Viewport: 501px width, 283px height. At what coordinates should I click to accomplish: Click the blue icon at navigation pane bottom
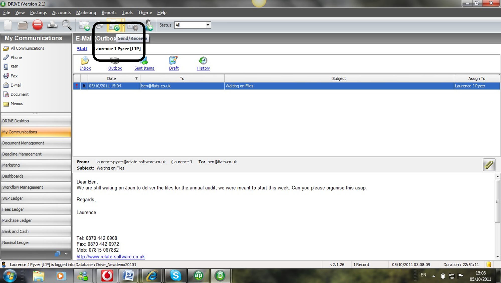click(57, 254)
